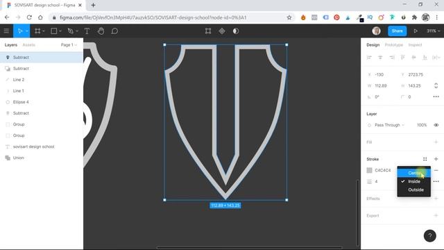Open Pass Through blend mode dropdown
The width and height of the screenshot is (444, 250).
pyautogui.click(x=389, y=125)
